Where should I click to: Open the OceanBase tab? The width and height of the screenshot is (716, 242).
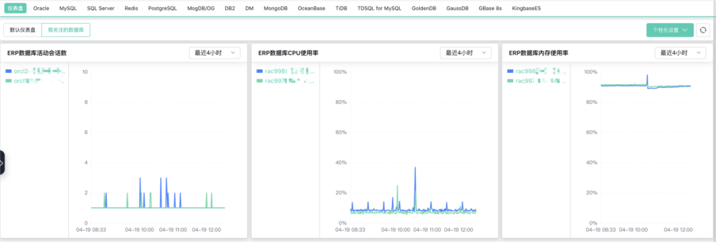point(312,8)
